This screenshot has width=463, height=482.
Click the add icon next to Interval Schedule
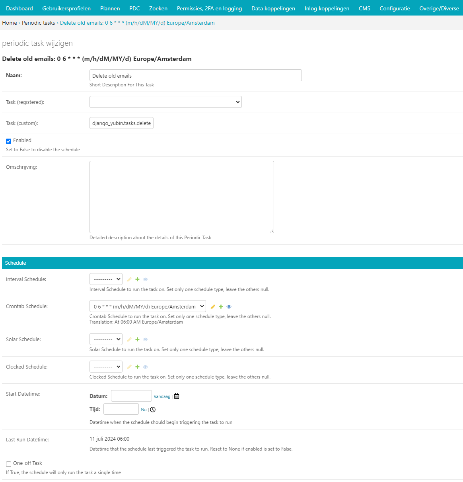[x=137, y=279]
